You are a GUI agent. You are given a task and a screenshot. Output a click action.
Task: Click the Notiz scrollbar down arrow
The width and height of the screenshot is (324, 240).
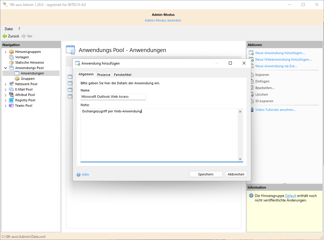click(240, 159)
